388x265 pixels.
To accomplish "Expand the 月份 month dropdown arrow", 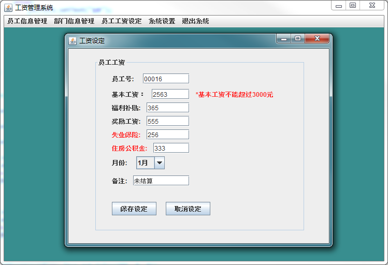I will click(x=160, y=163).
